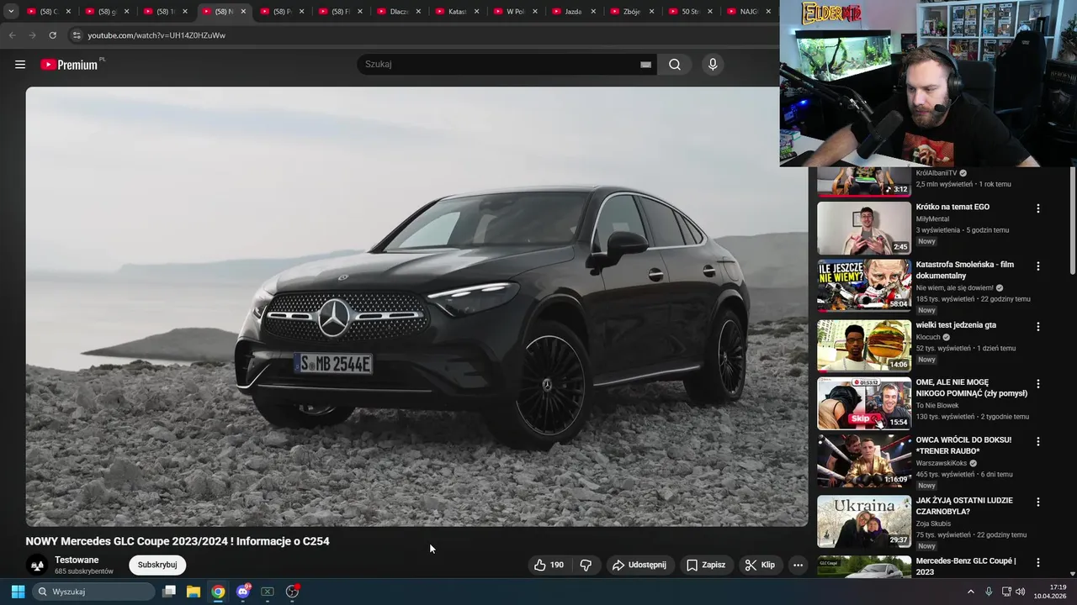Click the Zoja Skubis channel name
This screenshot has height=605, width=1077.
933,523
